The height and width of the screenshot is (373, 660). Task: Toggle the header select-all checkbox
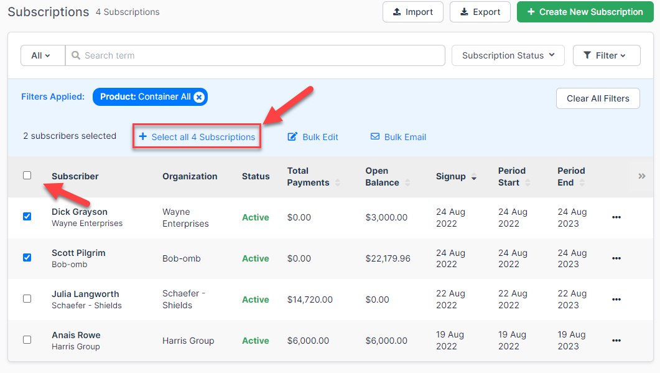tap(27, 176)
